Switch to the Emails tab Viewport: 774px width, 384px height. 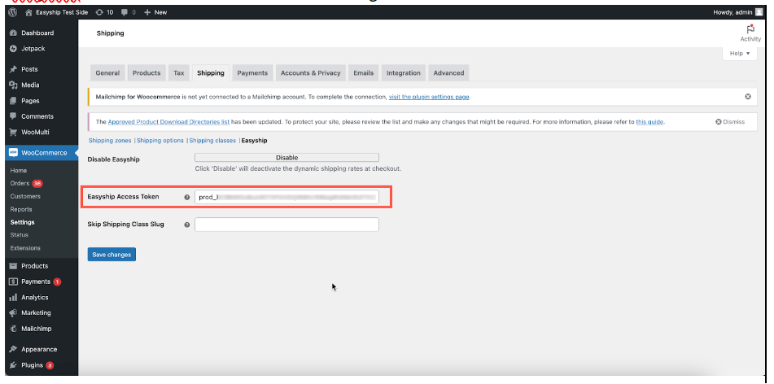363,73
